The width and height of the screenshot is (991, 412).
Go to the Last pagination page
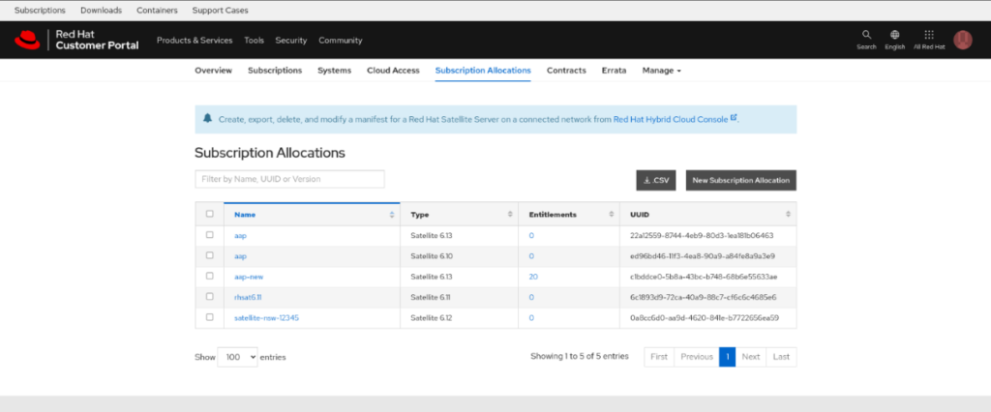coord(781,357)
